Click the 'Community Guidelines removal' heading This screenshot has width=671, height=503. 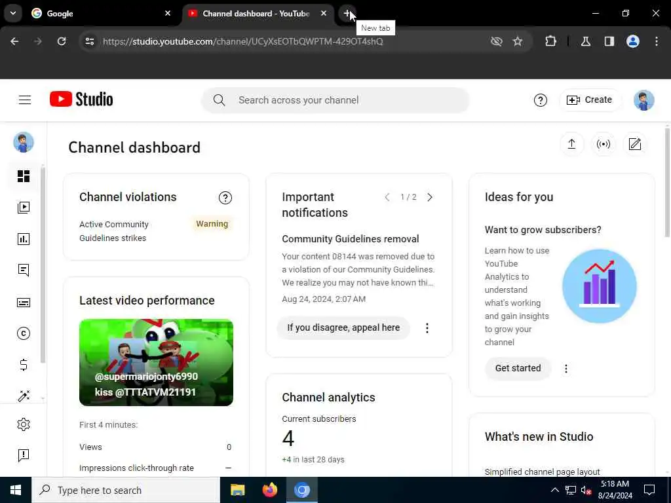(x=350, y=239)
